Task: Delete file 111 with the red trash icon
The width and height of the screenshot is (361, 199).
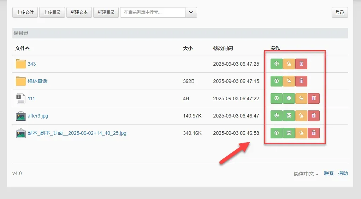Action: tap(314, 98)
